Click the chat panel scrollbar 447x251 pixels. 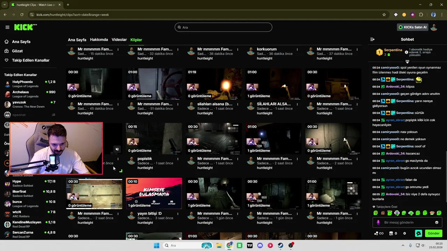point(446,176)
